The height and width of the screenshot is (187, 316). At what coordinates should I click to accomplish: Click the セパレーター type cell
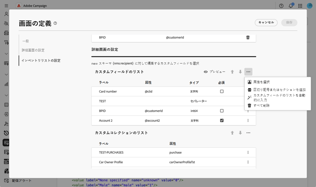tap(198, 101)
